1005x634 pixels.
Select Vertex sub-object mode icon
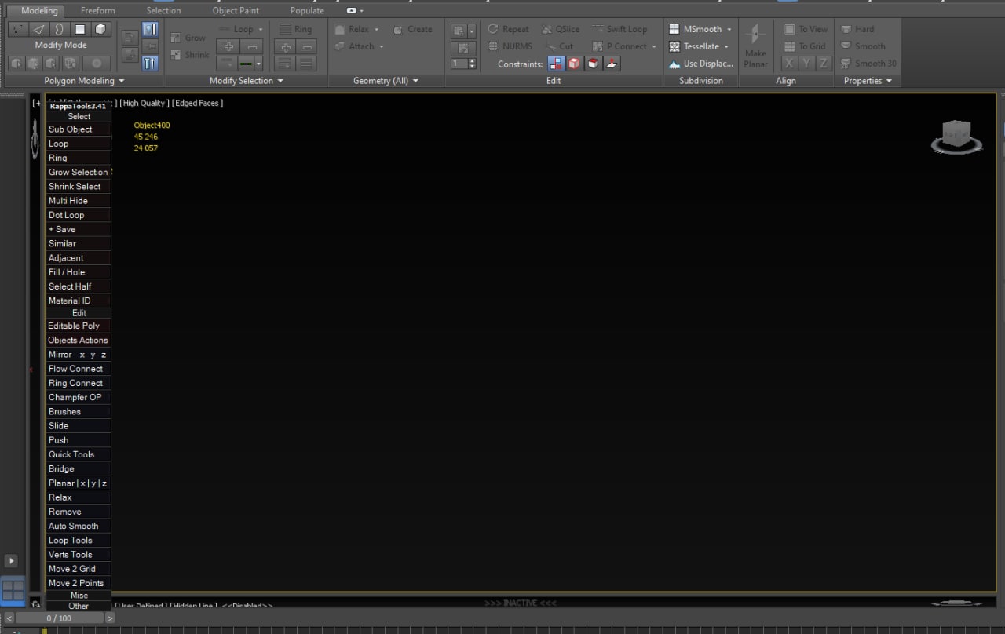16,29
